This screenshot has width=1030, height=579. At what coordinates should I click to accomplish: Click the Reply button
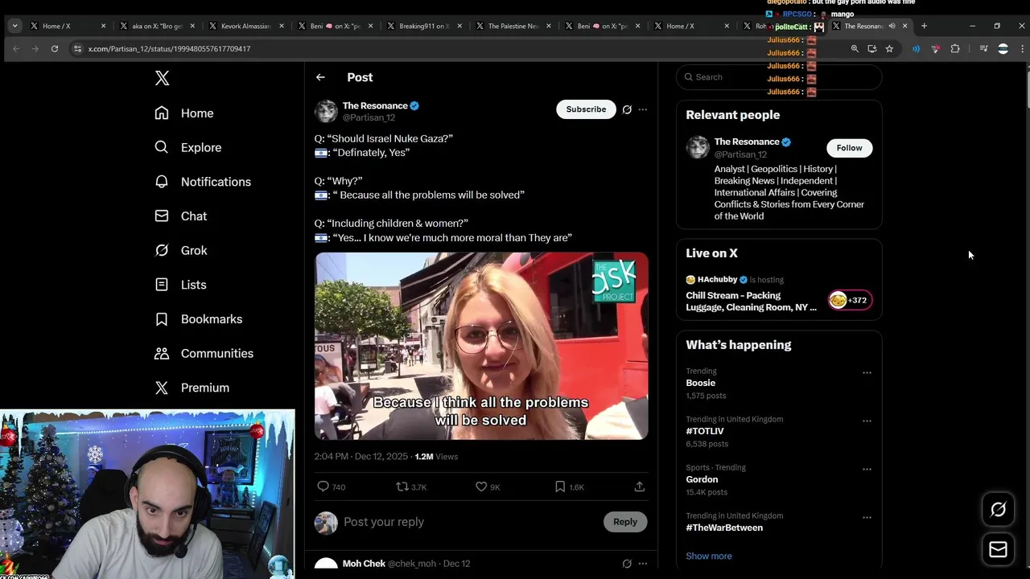625,522
